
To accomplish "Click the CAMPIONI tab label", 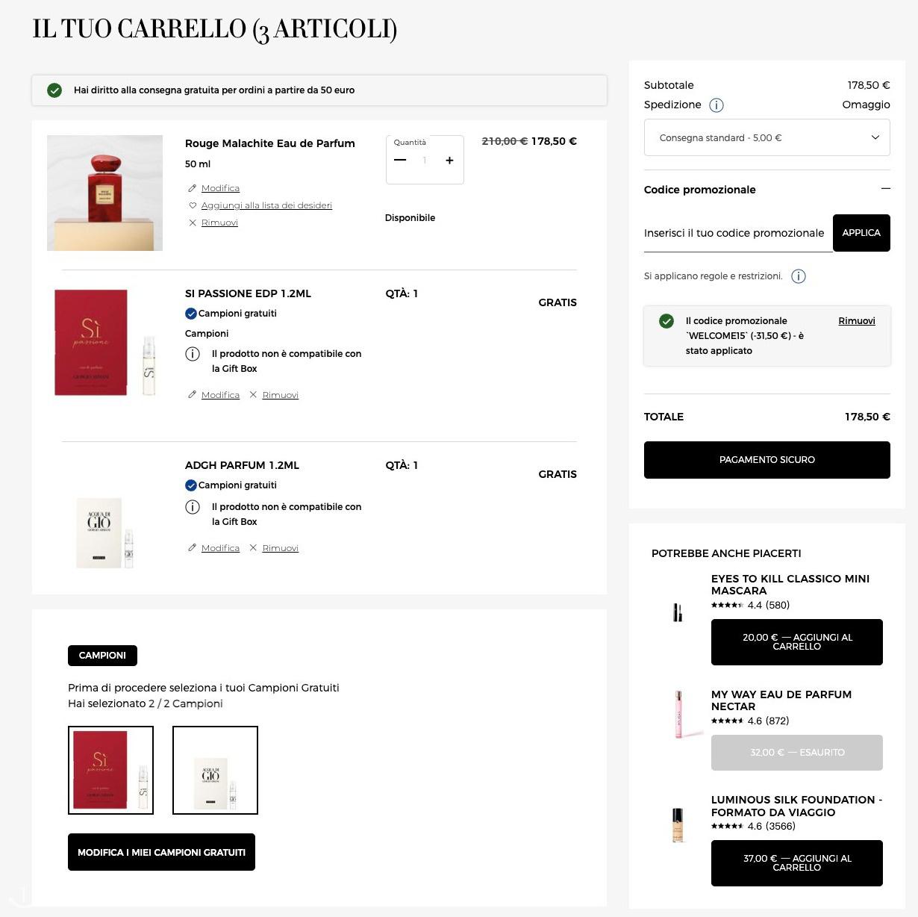I will [102, 656].
